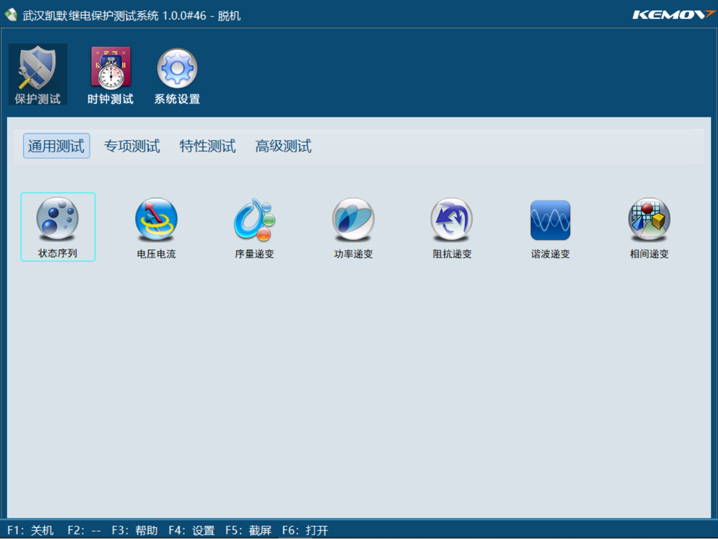The width and height of the screenshot is (718, 539).
Task: Switch to the 专项测试 tab
Action: tap(132, 146)
